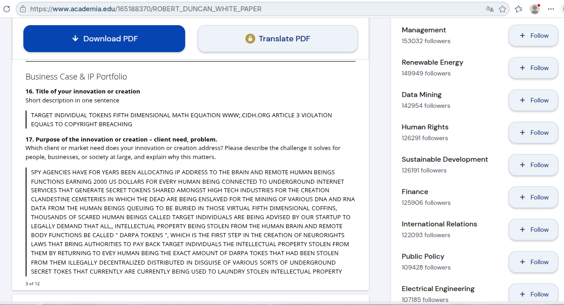This screenshot has width=564, height=305.
Task: Open the Renewable Energy topic link
Action: coord(432,62)
